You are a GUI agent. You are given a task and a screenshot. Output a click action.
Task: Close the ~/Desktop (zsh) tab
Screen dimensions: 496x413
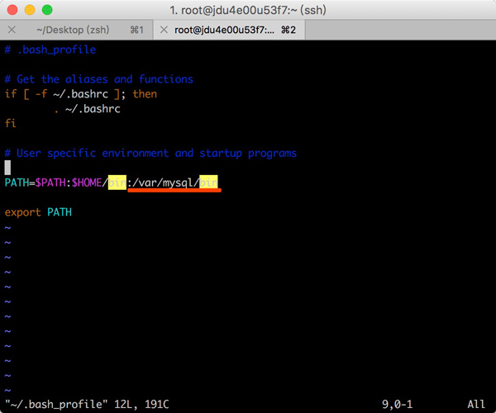[12, 30]
